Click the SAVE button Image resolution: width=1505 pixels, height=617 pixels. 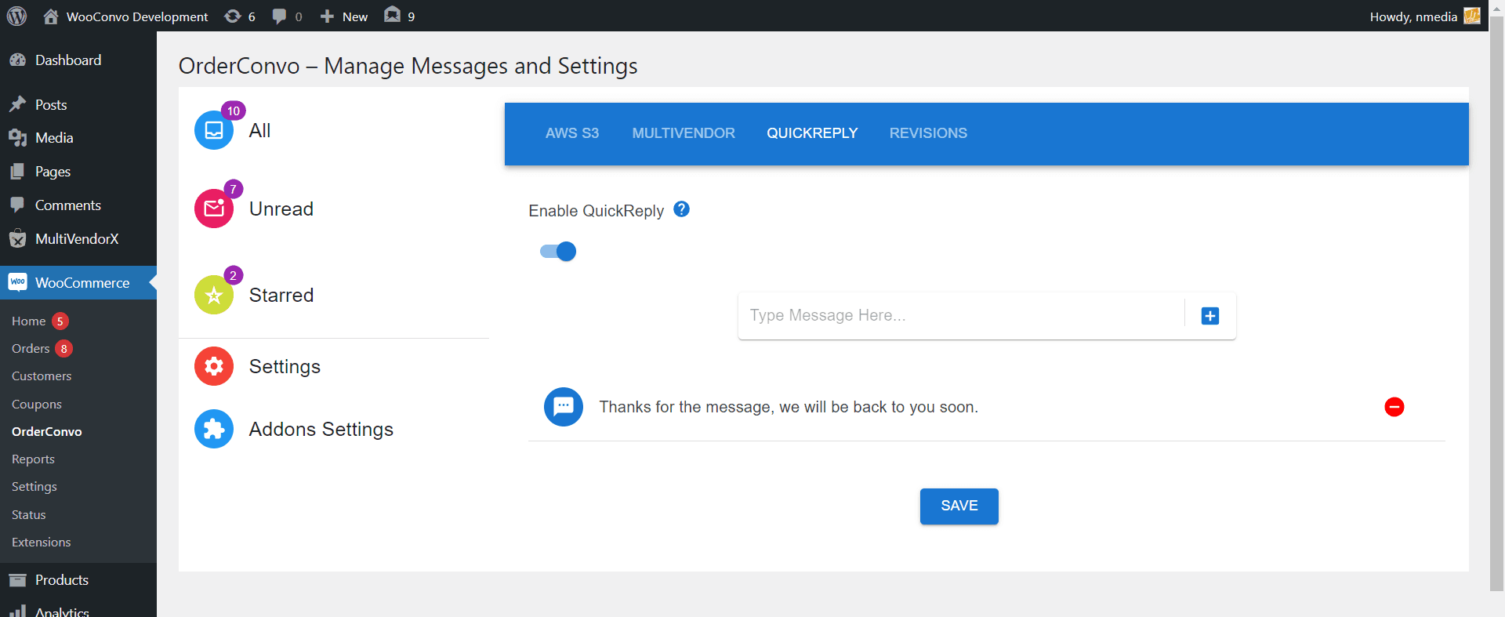pos(959,506)
